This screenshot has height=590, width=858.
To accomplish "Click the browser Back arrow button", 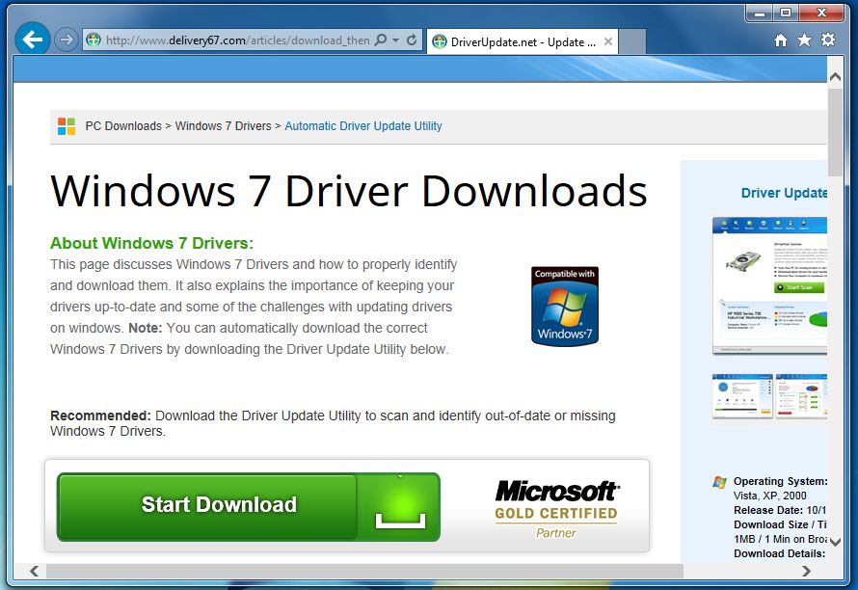I will [x=32, y=39].
